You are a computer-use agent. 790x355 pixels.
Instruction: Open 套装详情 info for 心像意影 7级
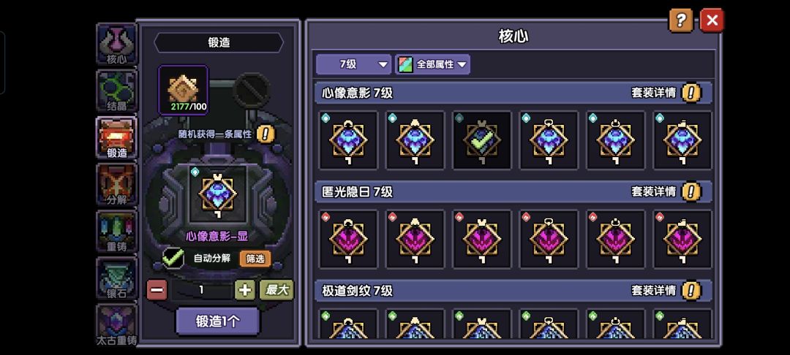tap(691, 93)
